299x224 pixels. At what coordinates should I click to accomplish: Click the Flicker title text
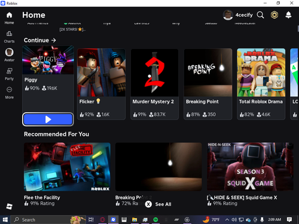[87, 102]
